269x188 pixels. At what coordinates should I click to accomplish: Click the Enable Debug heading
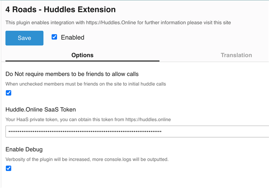click(x=24, y=149)
